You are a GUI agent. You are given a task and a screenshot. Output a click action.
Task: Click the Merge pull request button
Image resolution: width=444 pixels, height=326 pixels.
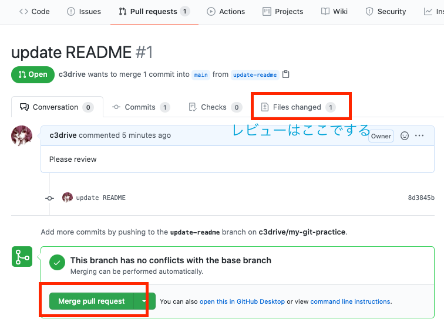(91, 301)
